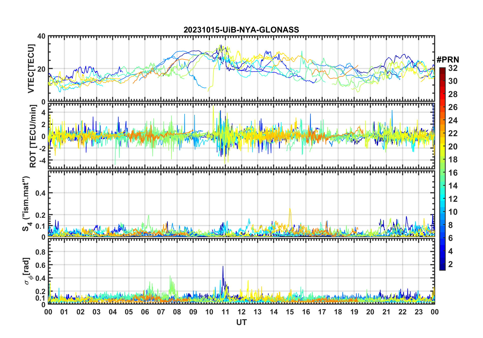Click sigma phi axis tick label 0.8
483x338 pixels.
40,252
